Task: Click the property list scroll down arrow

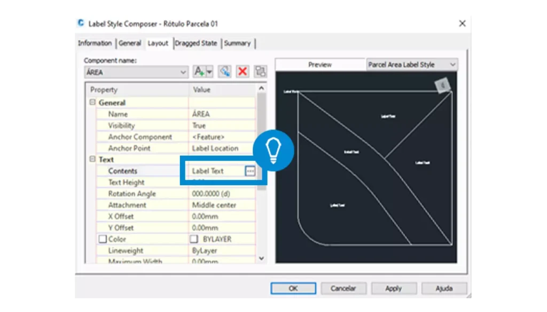Action: (x=261, y=258)
